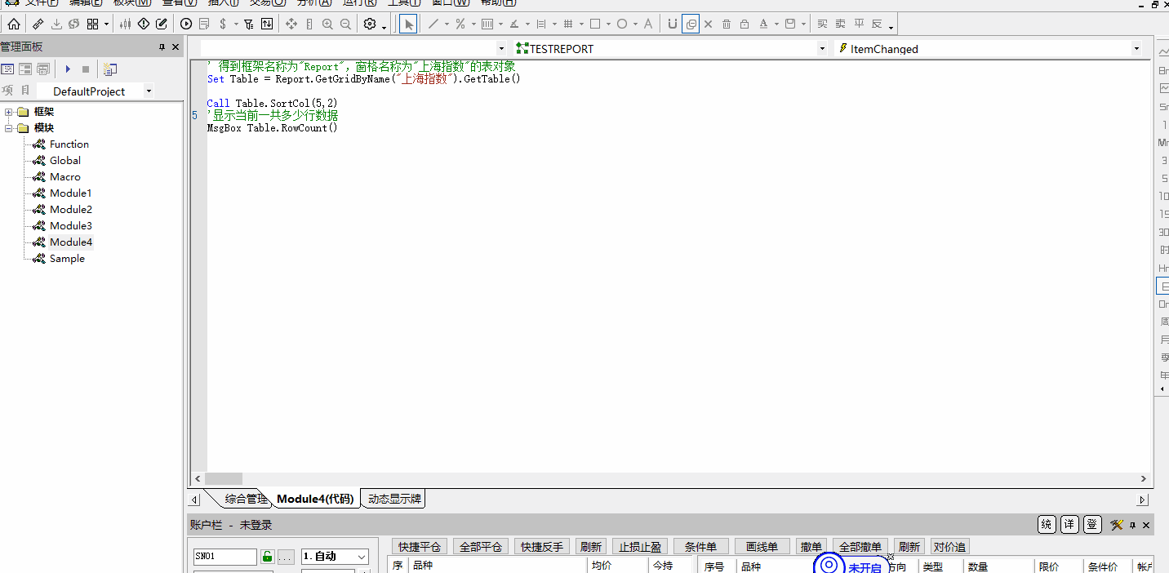
Task: Click the SN01 account input field
Action: tap(224, 557)
